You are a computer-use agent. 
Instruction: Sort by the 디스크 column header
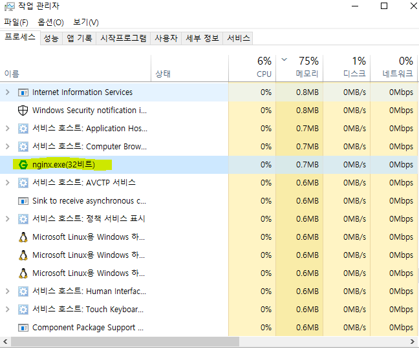point(347,69)
